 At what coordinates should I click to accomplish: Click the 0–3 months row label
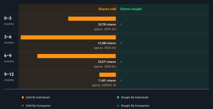pos(9,21)
